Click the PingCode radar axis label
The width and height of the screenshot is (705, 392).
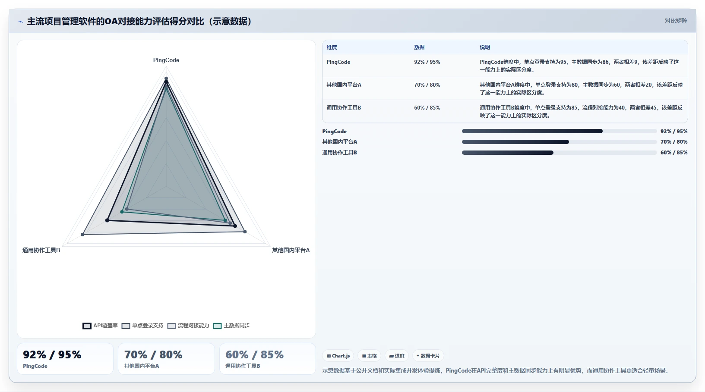[x=166, y=60]
